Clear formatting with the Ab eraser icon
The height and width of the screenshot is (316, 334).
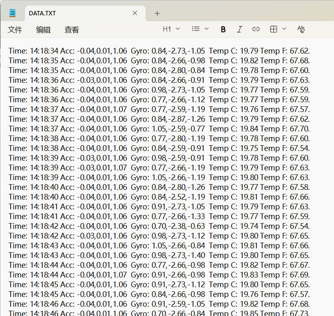point(301,29)
